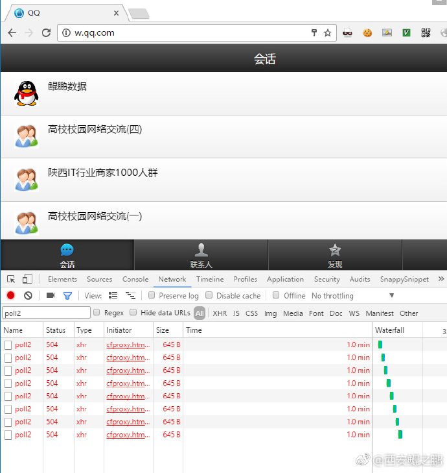Sort requests by Status column
Viewport: 447px width, 473px height.
tap(59, 330)
